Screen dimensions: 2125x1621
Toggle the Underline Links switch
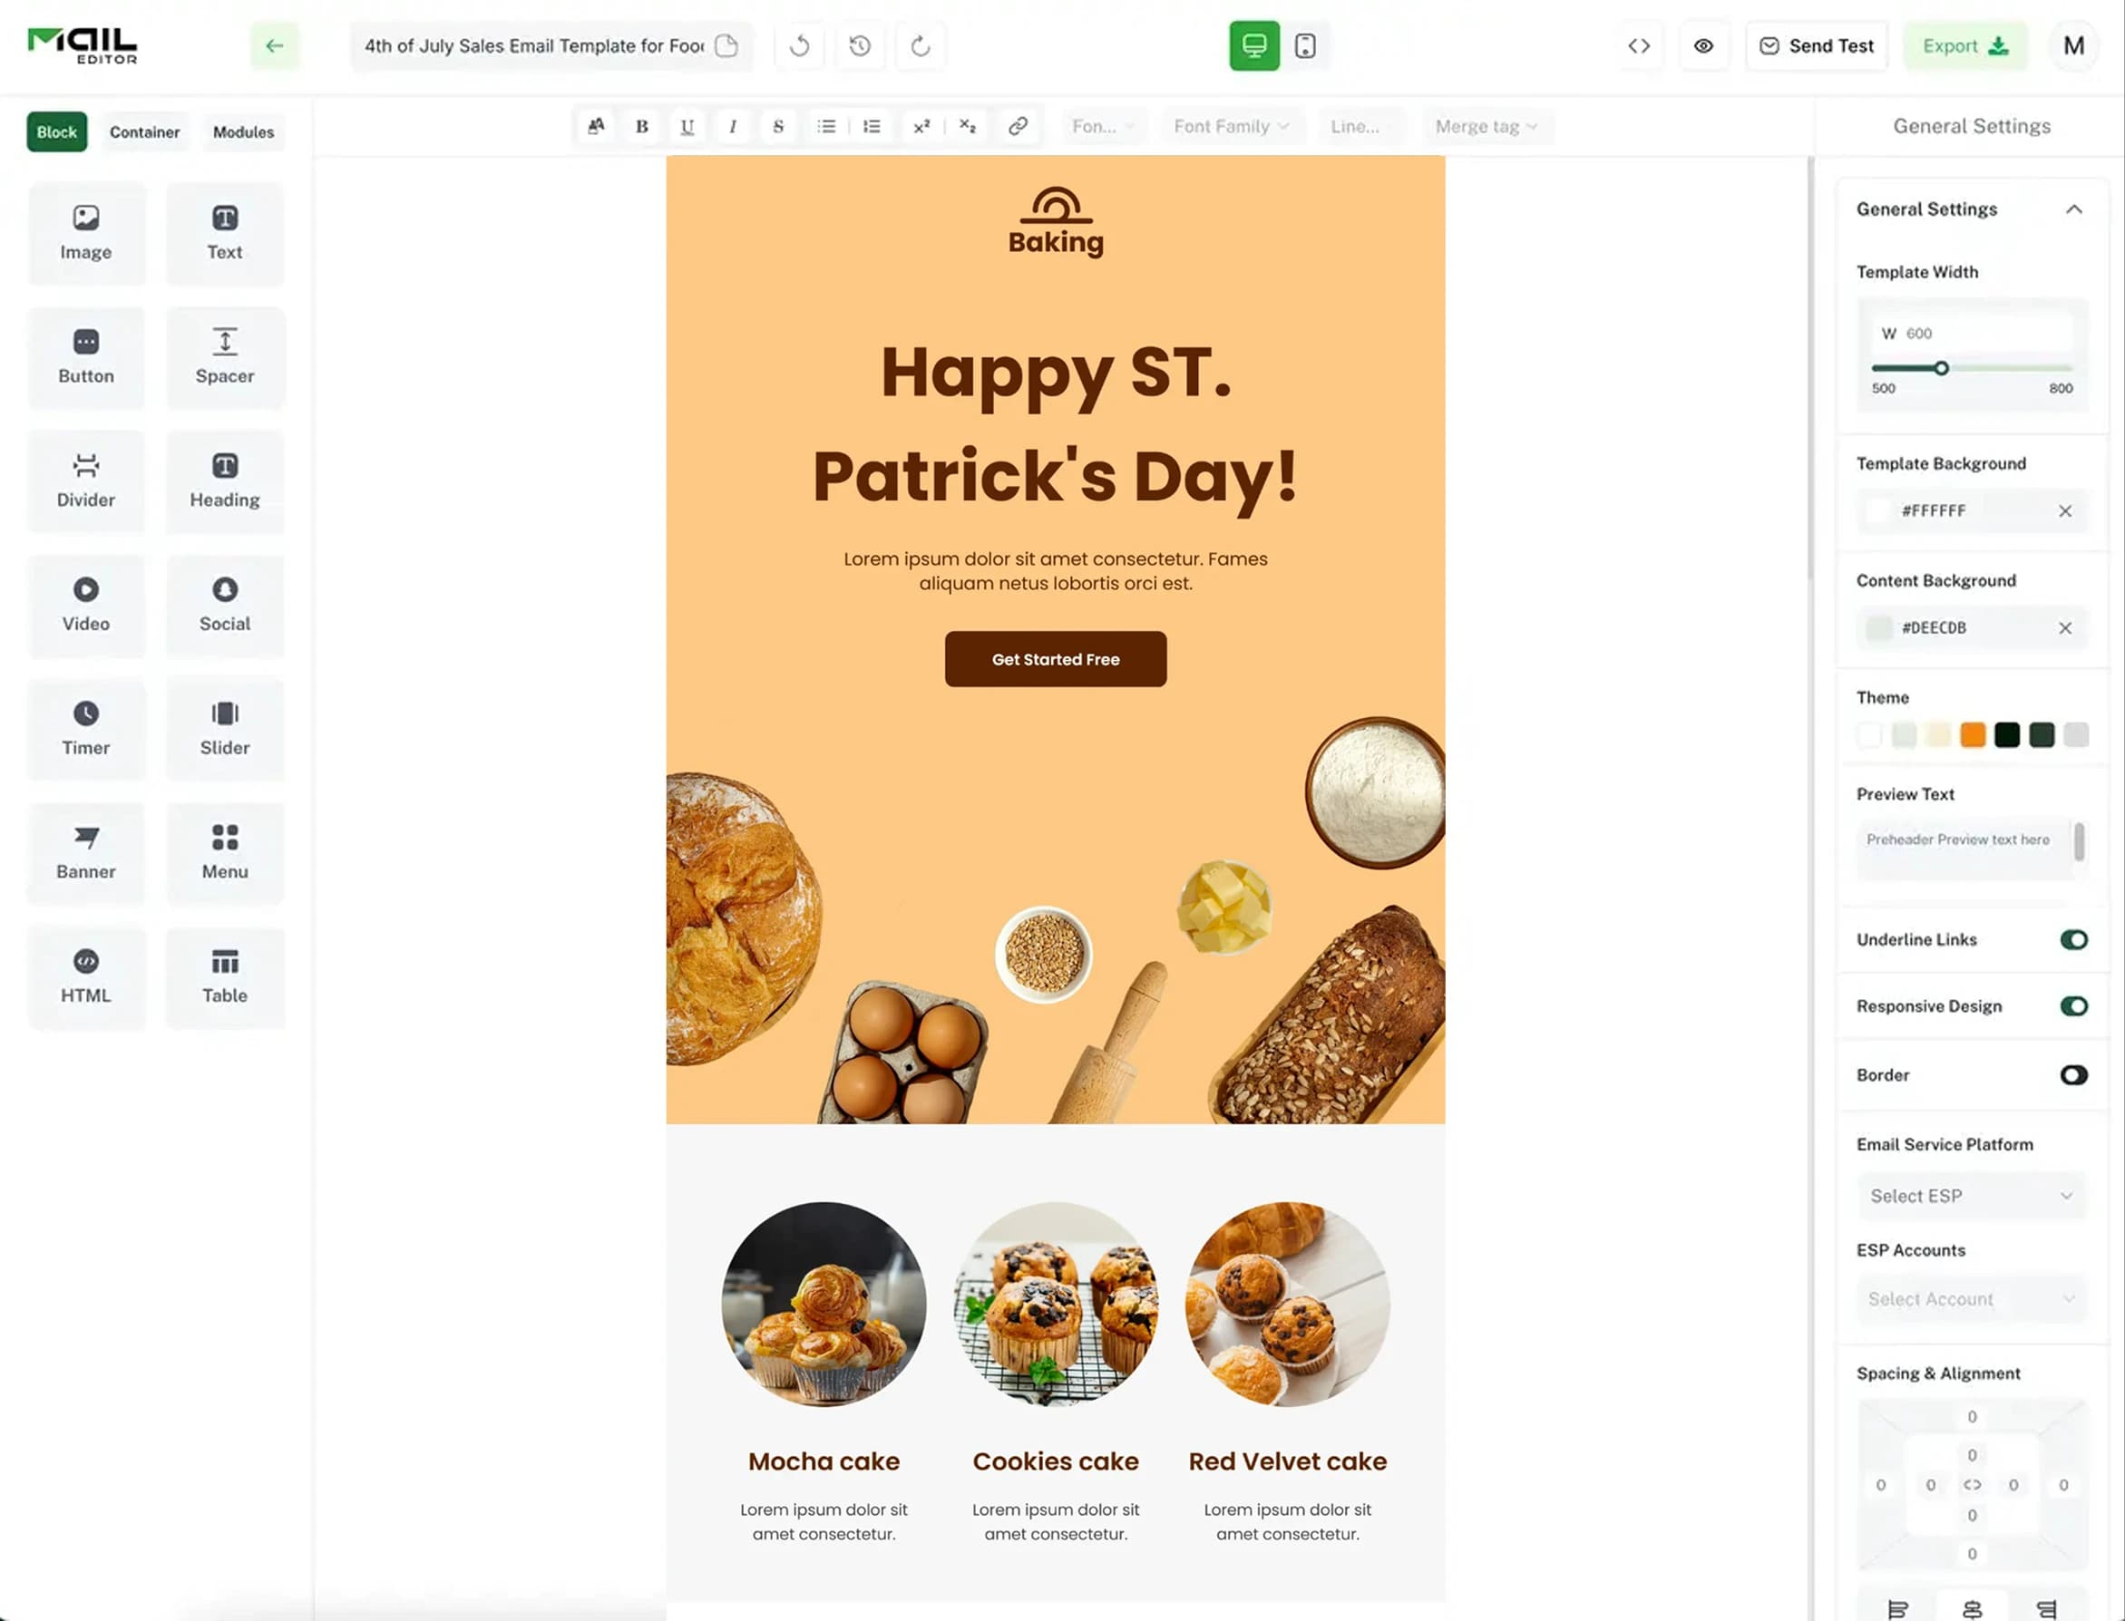pos(2073,940)
